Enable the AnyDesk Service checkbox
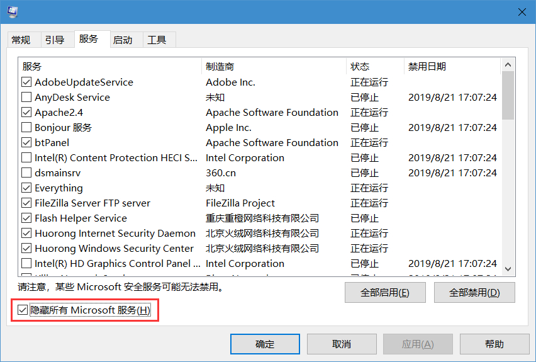 (26, 98)
